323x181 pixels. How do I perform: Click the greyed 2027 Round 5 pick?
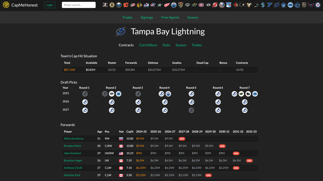pos(191,110)
